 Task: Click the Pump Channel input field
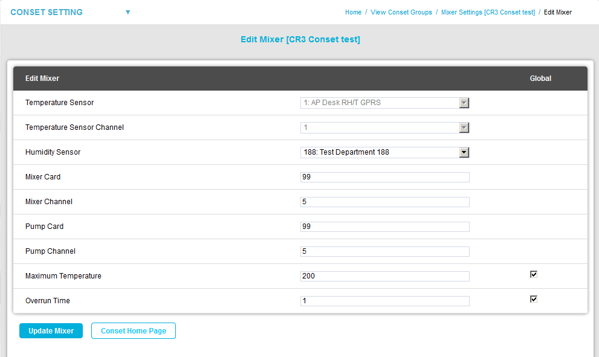click(x=384, y=251)
